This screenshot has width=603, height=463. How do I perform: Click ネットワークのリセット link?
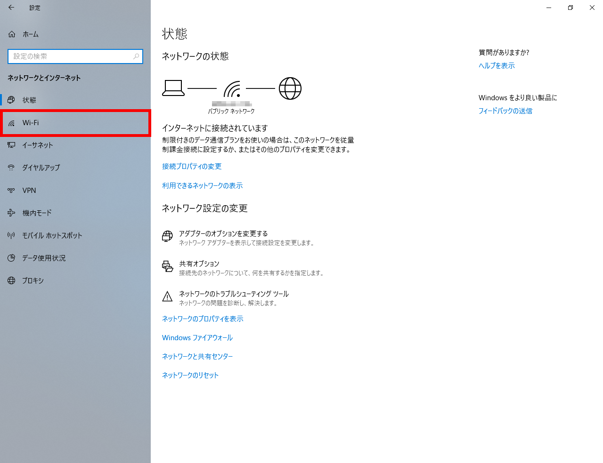tap(190, 375)
